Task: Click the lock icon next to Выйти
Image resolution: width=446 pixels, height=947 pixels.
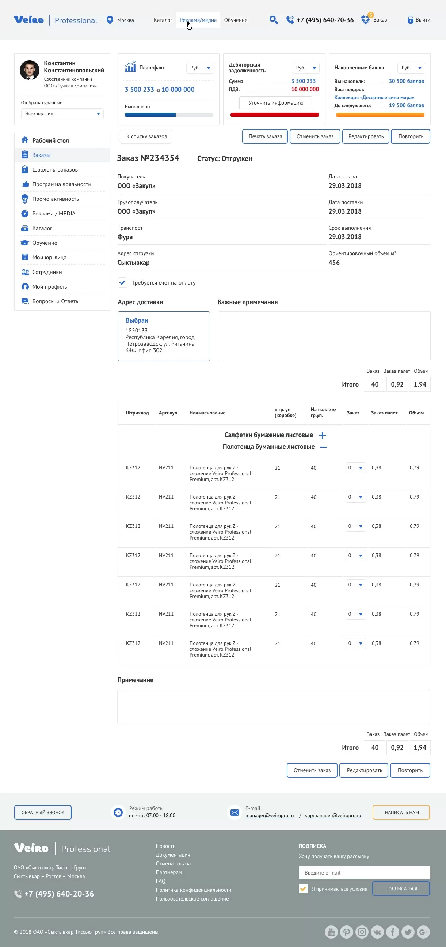Action: tap(410, 20)
